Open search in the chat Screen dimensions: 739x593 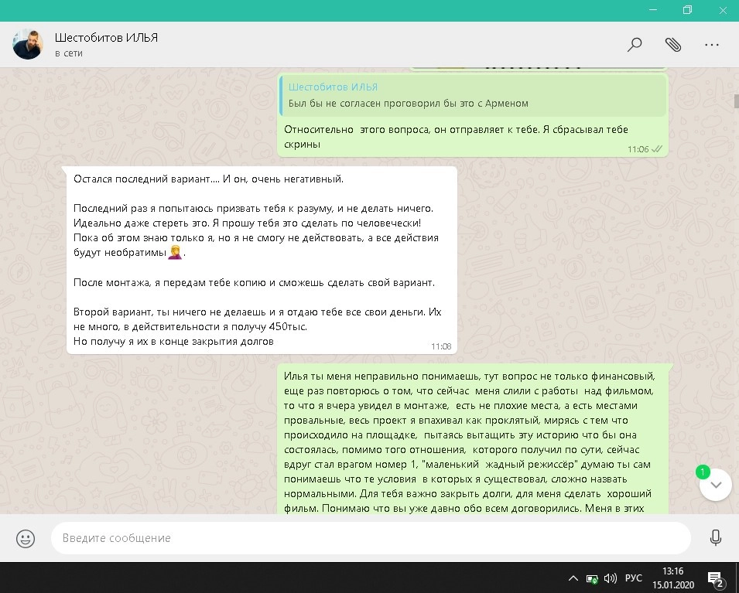pyautogui.click(x=635, y=45)
